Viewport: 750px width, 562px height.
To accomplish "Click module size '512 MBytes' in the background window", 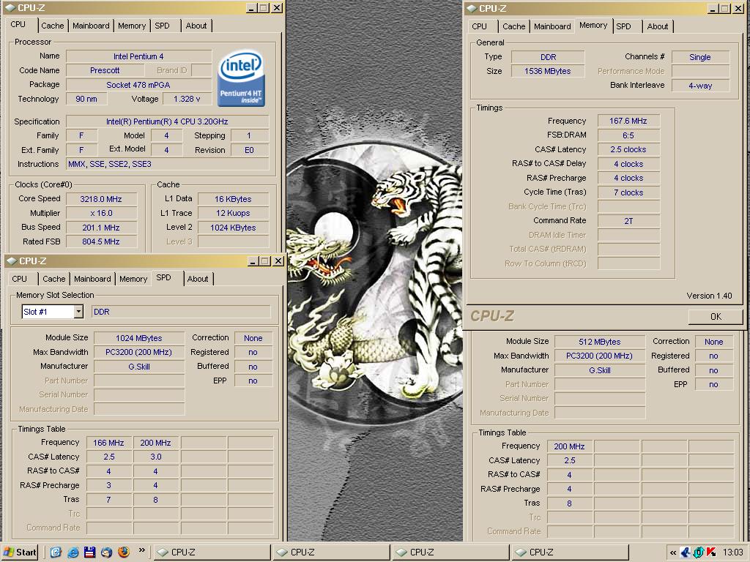I will (x=599, y=342).
